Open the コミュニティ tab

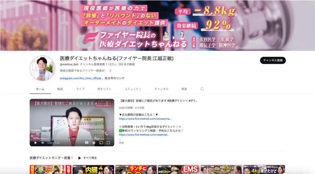[x=133, y=89]
